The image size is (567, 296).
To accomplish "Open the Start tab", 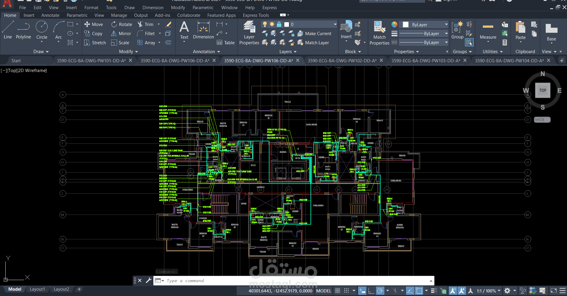I will [16, 61].
